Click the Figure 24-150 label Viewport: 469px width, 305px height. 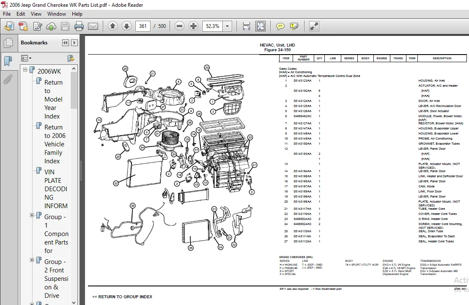277,50
